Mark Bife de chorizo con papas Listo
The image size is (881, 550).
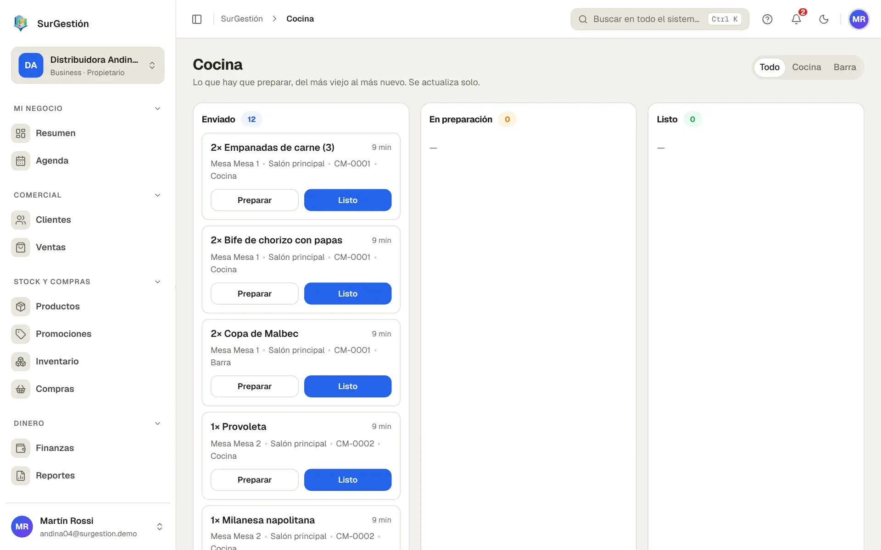tap(347, 294)
